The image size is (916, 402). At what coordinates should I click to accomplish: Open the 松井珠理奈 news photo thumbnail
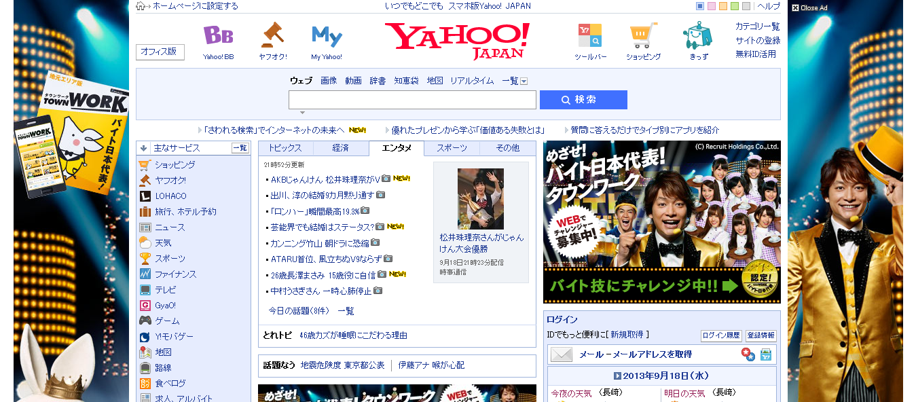click(x=481, y=198)
